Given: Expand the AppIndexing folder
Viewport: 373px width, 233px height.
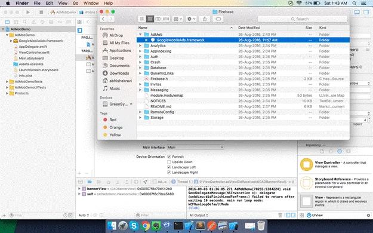Looking at the screenshot, I should coord(140,51).
